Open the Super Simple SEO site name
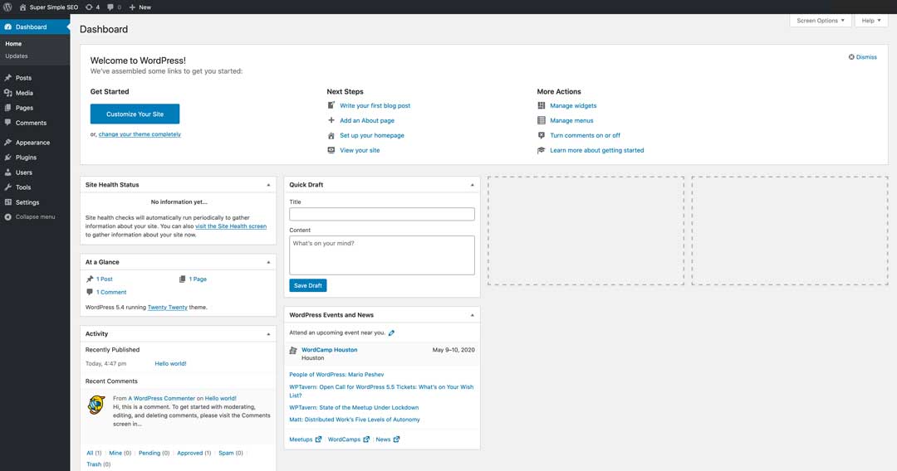Image resolution: width=897 pixels, height=471 pixels. click(54, 7)
